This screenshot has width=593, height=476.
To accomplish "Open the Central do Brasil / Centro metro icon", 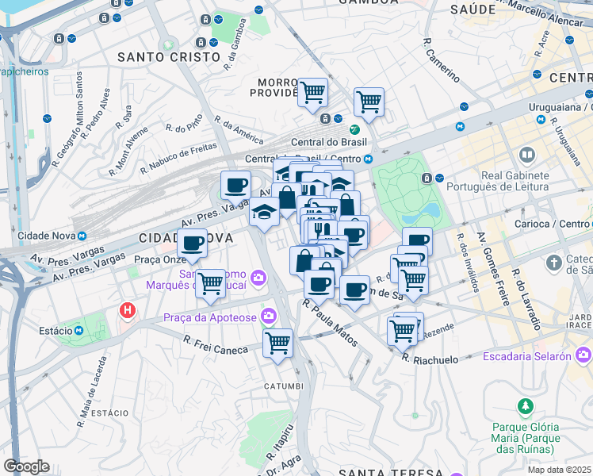I will coord(369,159).
